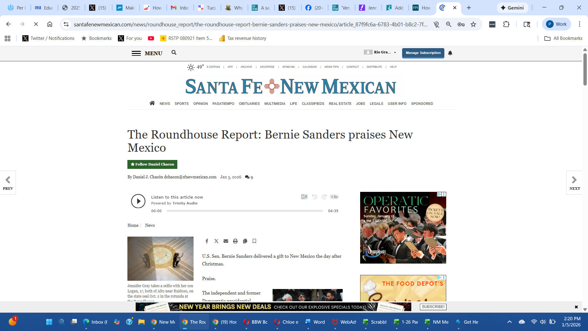The height and width of the screenshot is (331, 588).
Task: Play the Trinity Audio article narration
Action: click(x=138, y=201)
